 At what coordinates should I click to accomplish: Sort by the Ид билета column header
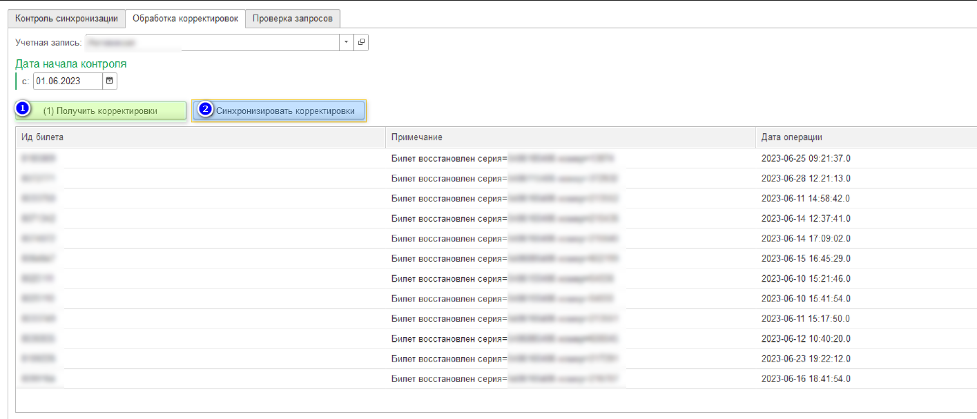pos(200,137)
